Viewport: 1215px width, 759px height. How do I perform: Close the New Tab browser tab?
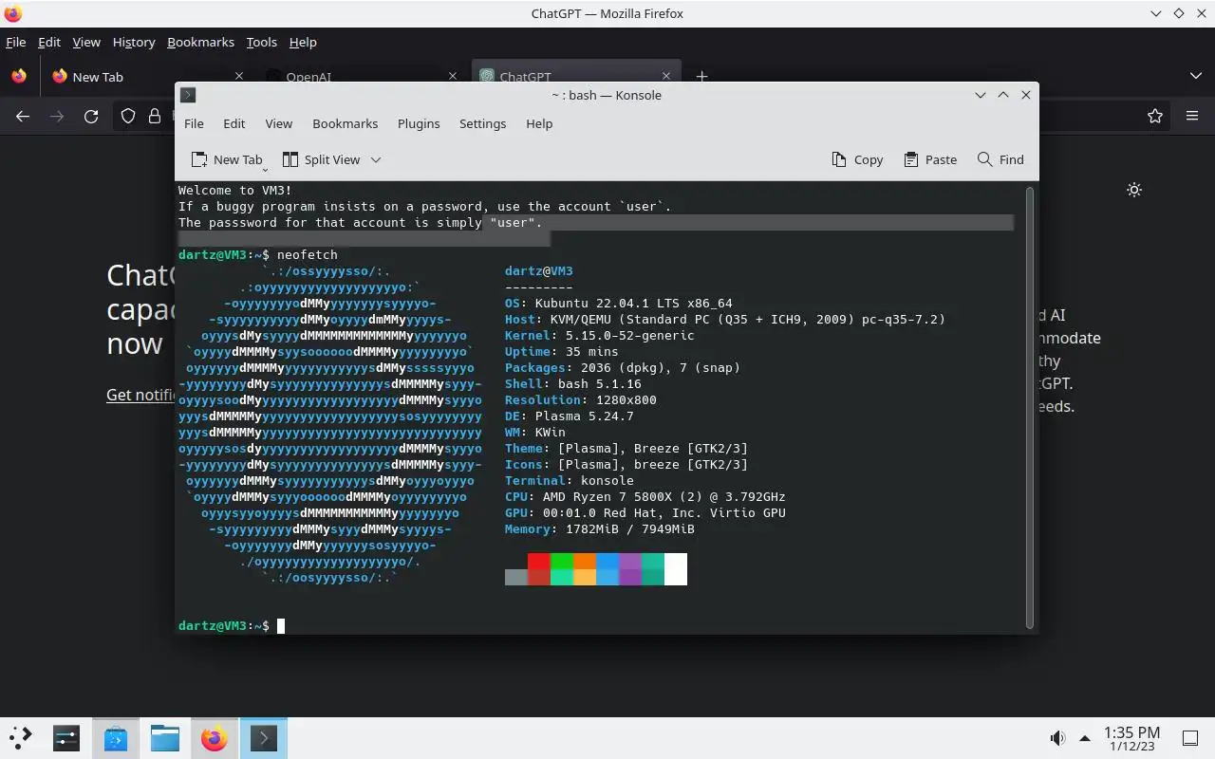239,76
